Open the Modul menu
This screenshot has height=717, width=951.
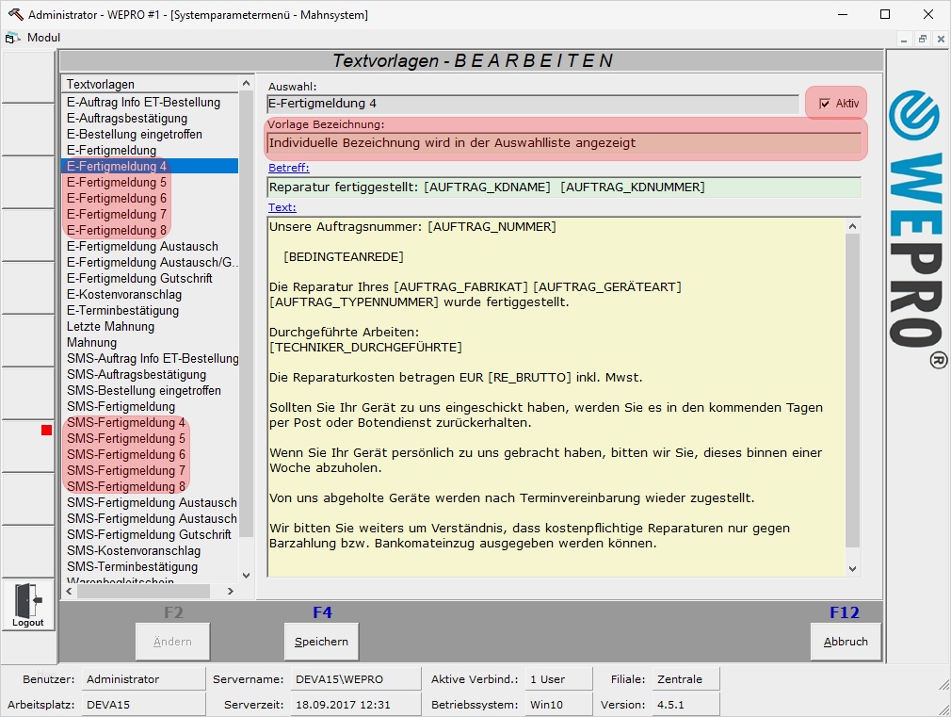43,38
